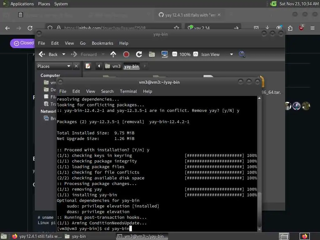The height and width of the screenshot is (240, 320).
Task: Go to the Home folder icon
Action: (152, 54)
